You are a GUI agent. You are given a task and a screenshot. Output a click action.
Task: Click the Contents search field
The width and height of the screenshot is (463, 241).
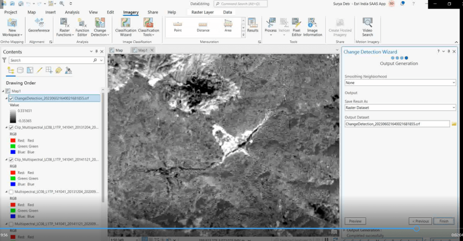tap(51, 60)
